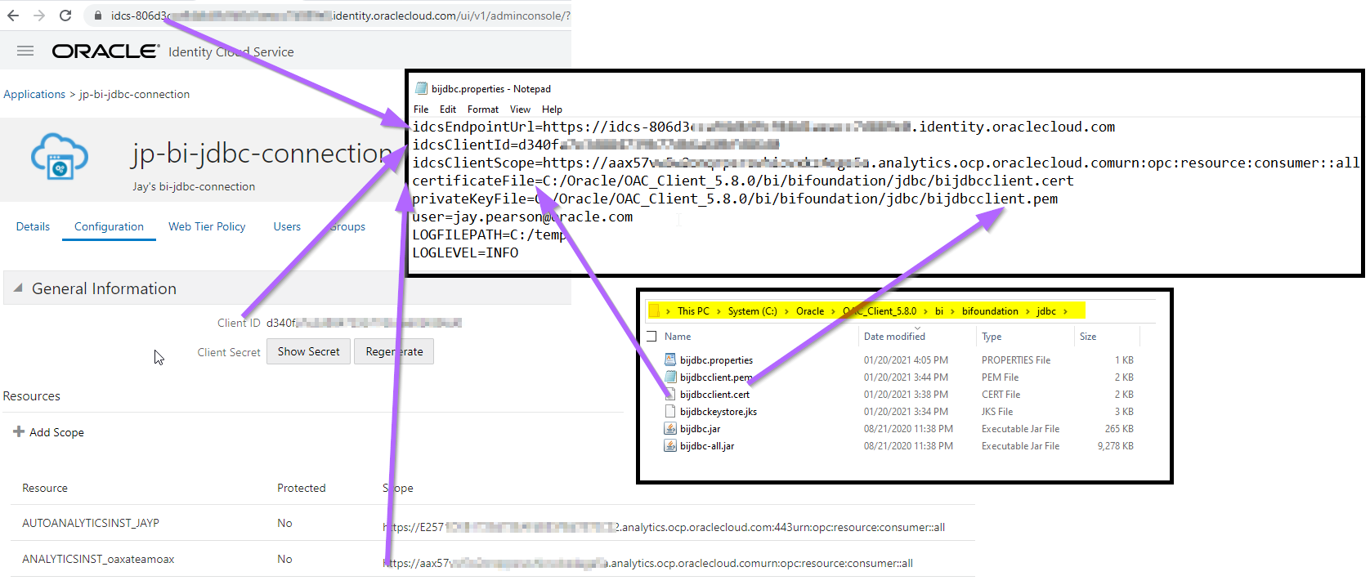Click the Client ID value
Viewport: 1370px width, 585px height.
coord(364,323)
